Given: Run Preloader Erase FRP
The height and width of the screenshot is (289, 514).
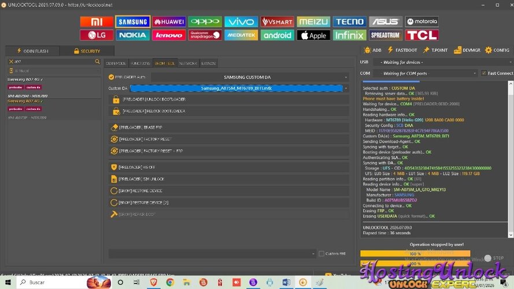Looking at the screenshot, I should 228,128.
